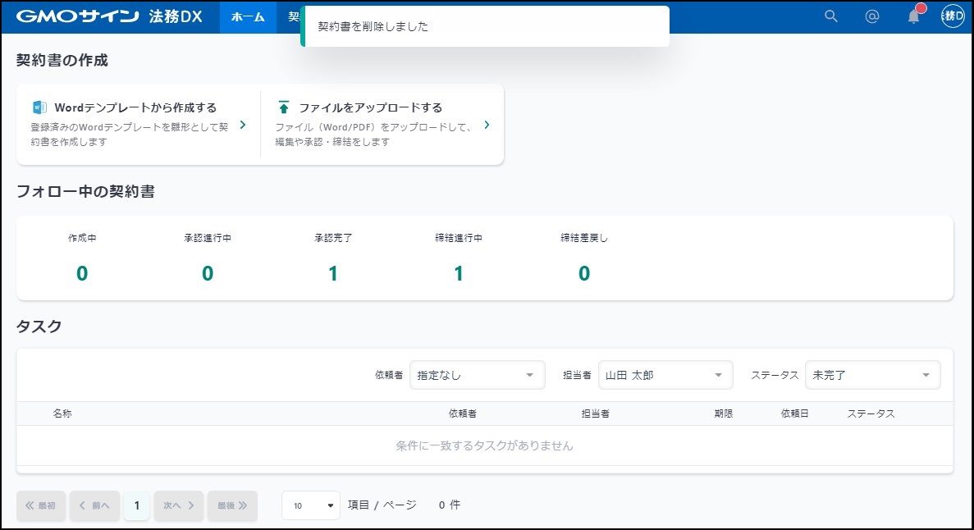Open the notifications bell icon

913,16
